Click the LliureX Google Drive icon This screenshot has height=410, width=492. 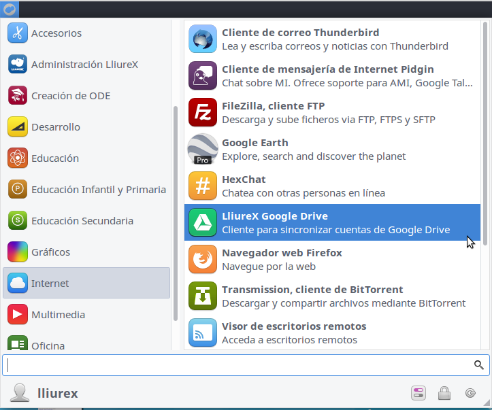[202, 222]
